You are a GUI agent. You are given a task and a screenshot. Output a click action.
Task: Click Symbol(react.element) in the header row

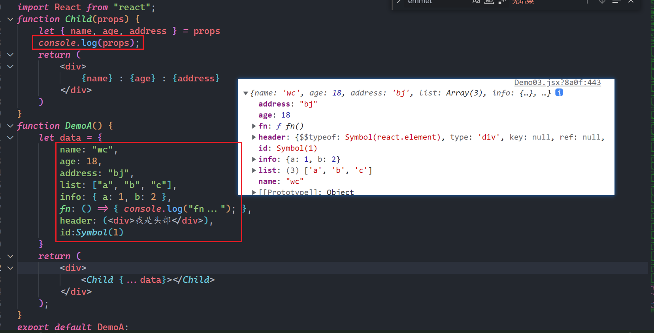[392, 137]
